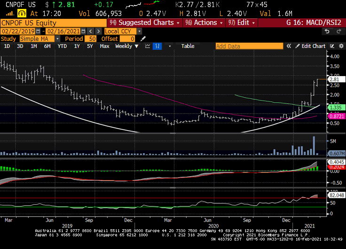346x249 pixels.
Task: Click the arrow beside Simple MA
Action: click(57, 39)
